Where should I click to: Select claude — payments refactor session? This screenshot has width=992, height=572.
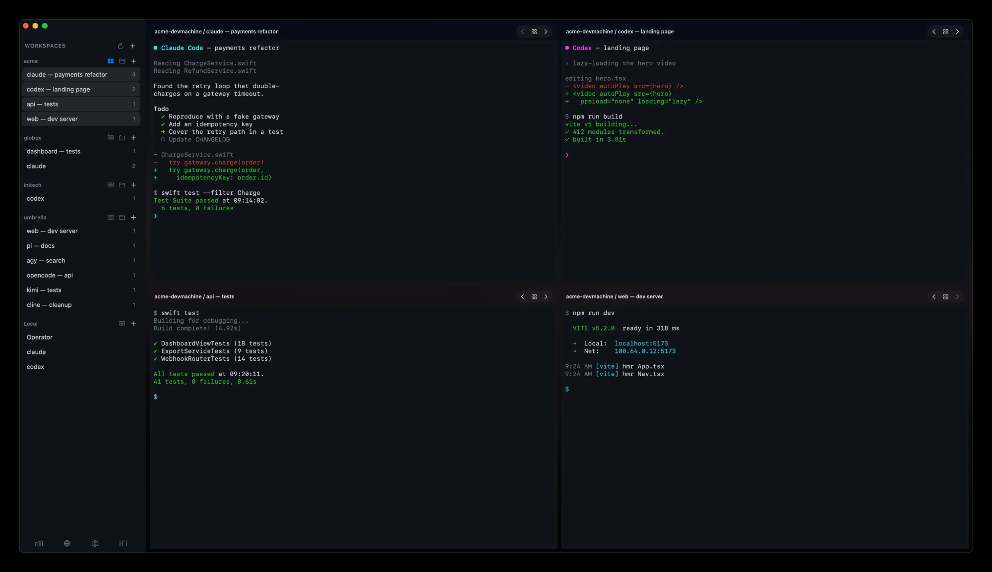tap(81, 74)
